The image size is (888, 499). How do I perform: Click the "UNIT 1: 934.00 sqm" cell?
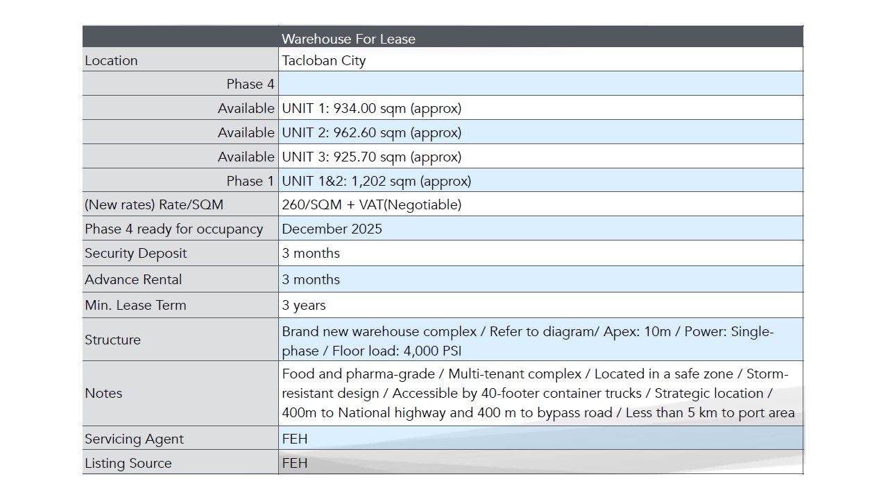[x=371, y=108]
